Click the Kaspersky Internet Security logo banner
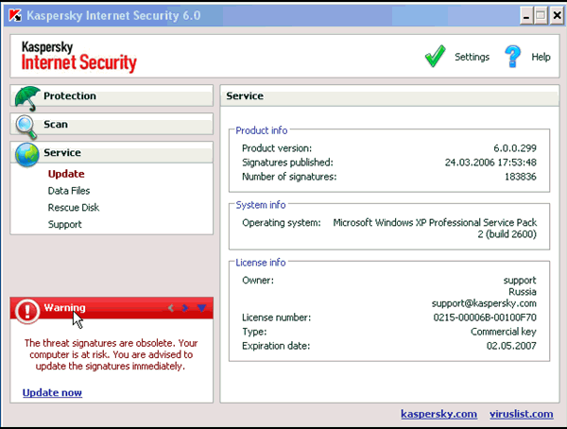The image size is (567, 429). pos(78,57)
